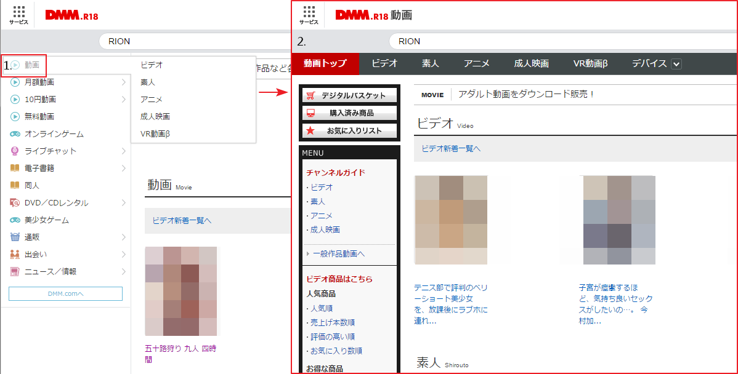Sort by 人気順 in sidebar

pyautogui.click(x=322, y=309)
